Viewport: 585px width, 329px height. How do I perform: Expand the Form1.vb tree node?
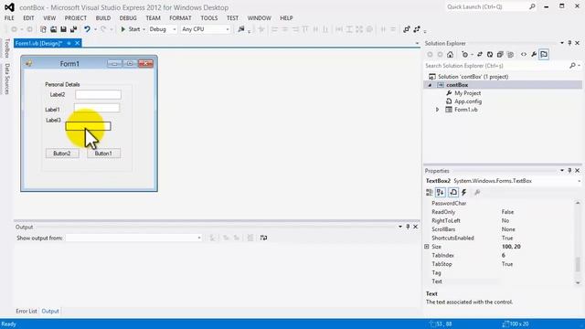pos(437,110)
